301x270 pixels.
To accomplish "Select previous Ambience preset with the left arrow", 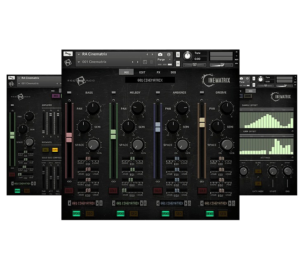I will click(x=158, y=203).
